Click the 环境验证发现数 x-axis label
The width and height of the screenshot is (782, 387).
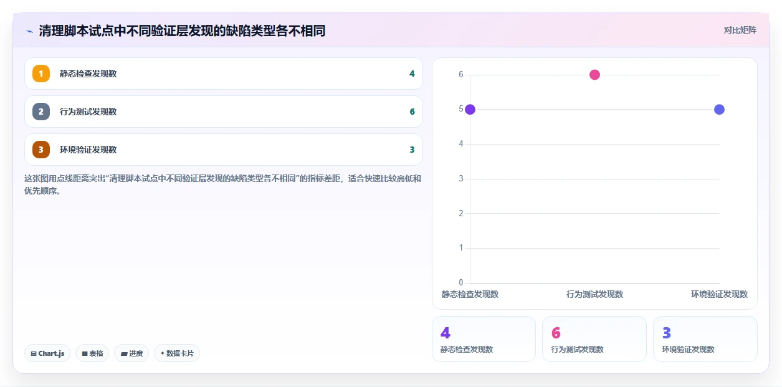pos(719,294)
